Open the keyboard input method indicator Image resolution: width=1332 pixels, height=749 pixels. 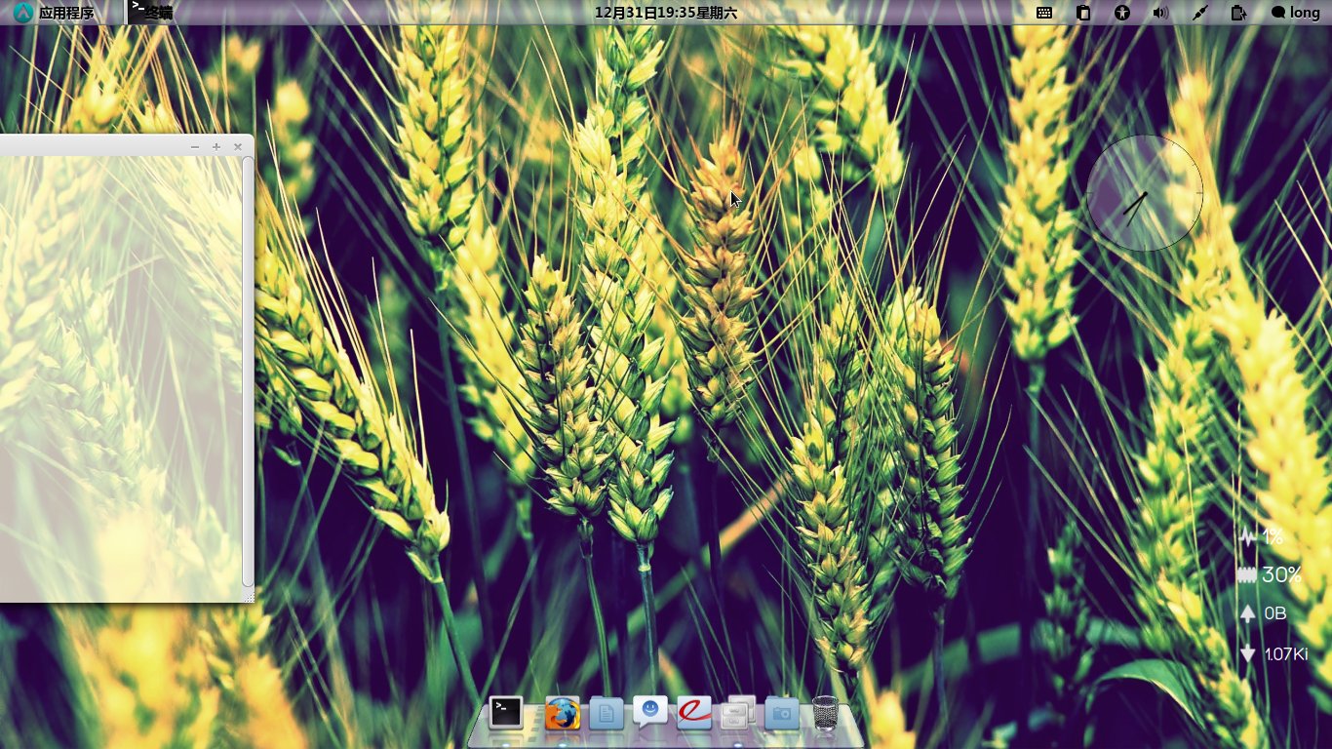1044,13
